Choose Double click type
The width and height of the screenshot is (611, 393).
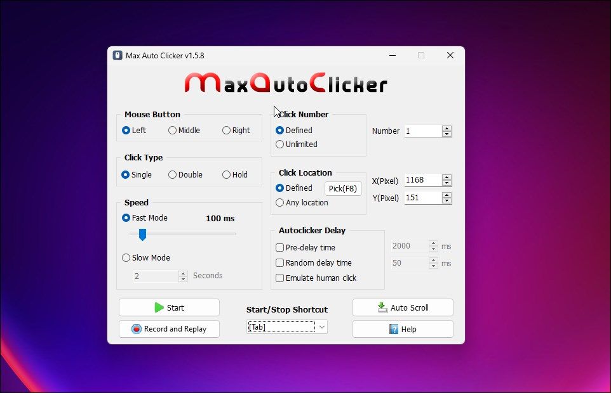point(185,174)
